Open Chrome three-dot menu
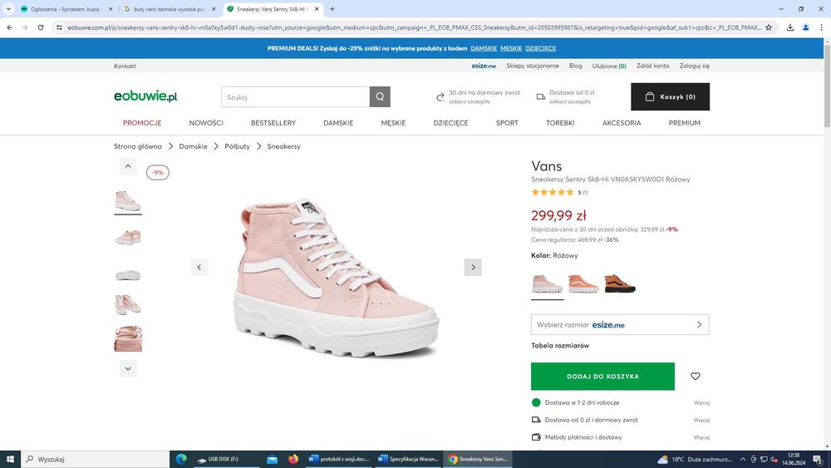831x468 pixels. pyautogui.click(x=821, y=27)
